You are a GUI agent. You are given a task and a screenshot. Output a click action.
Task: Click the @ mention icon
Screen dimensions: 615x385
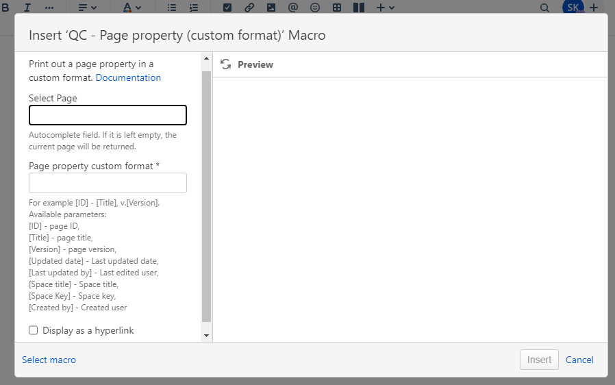(x=293, y=8)
